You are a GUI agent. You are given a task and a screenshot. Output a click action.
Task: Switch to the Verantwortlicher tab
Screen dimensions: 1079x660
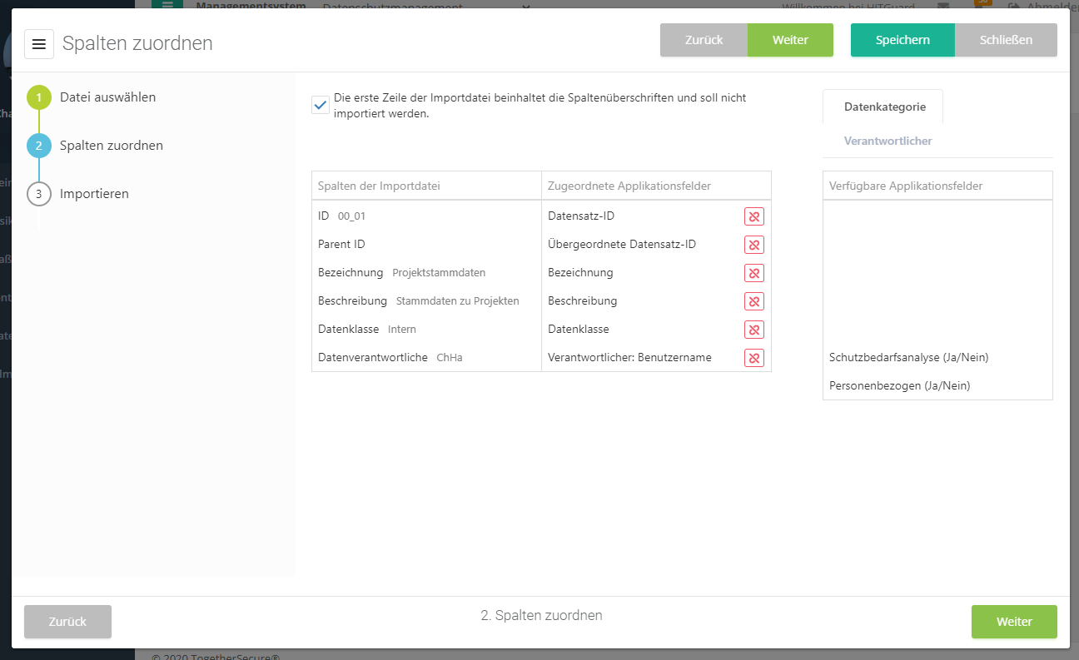(x=888, y=141)
